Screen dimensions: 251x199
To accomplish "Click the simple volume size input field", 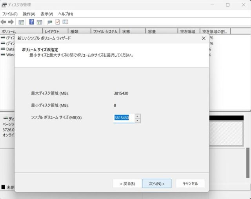I will pyautogui.click(x=124, y=118).
